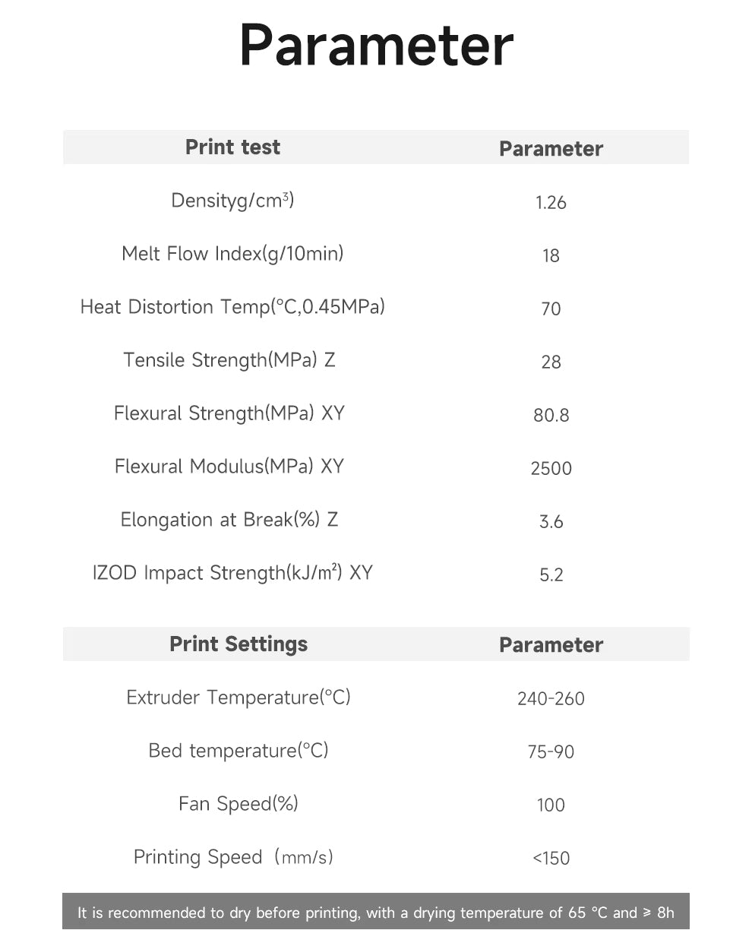Click the Parameter page title
752x946 pixels.
pyautogui.click(x=376, y=46)
